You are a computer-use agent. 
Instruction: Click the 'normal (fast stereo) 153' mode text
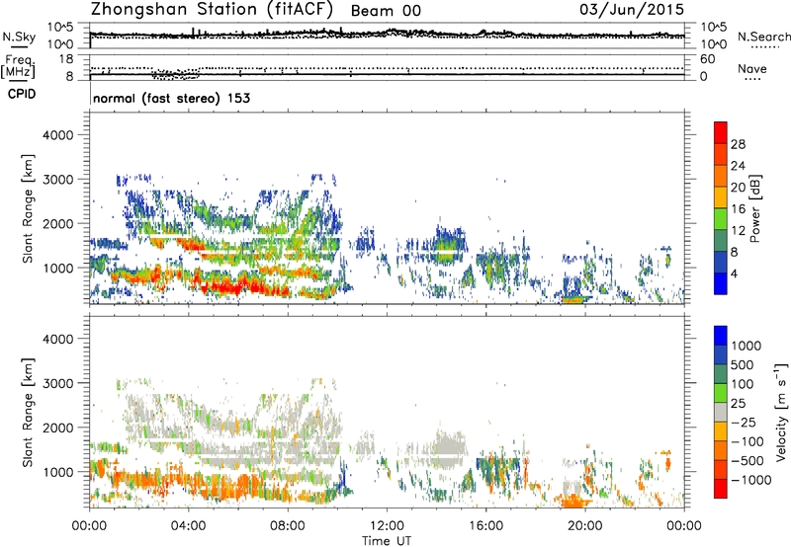coord(171,98)
